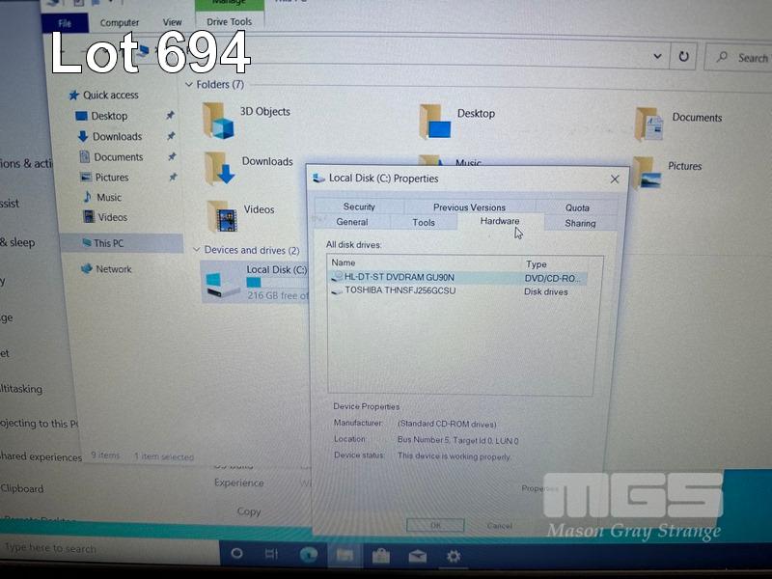
Task: Open Settings gear from the taskbar
Action: 453,556
